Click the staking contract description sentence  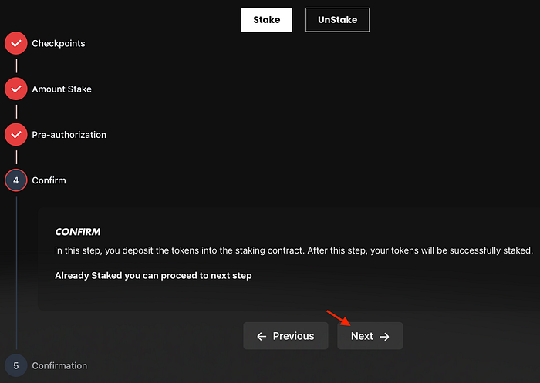(294, 250)
